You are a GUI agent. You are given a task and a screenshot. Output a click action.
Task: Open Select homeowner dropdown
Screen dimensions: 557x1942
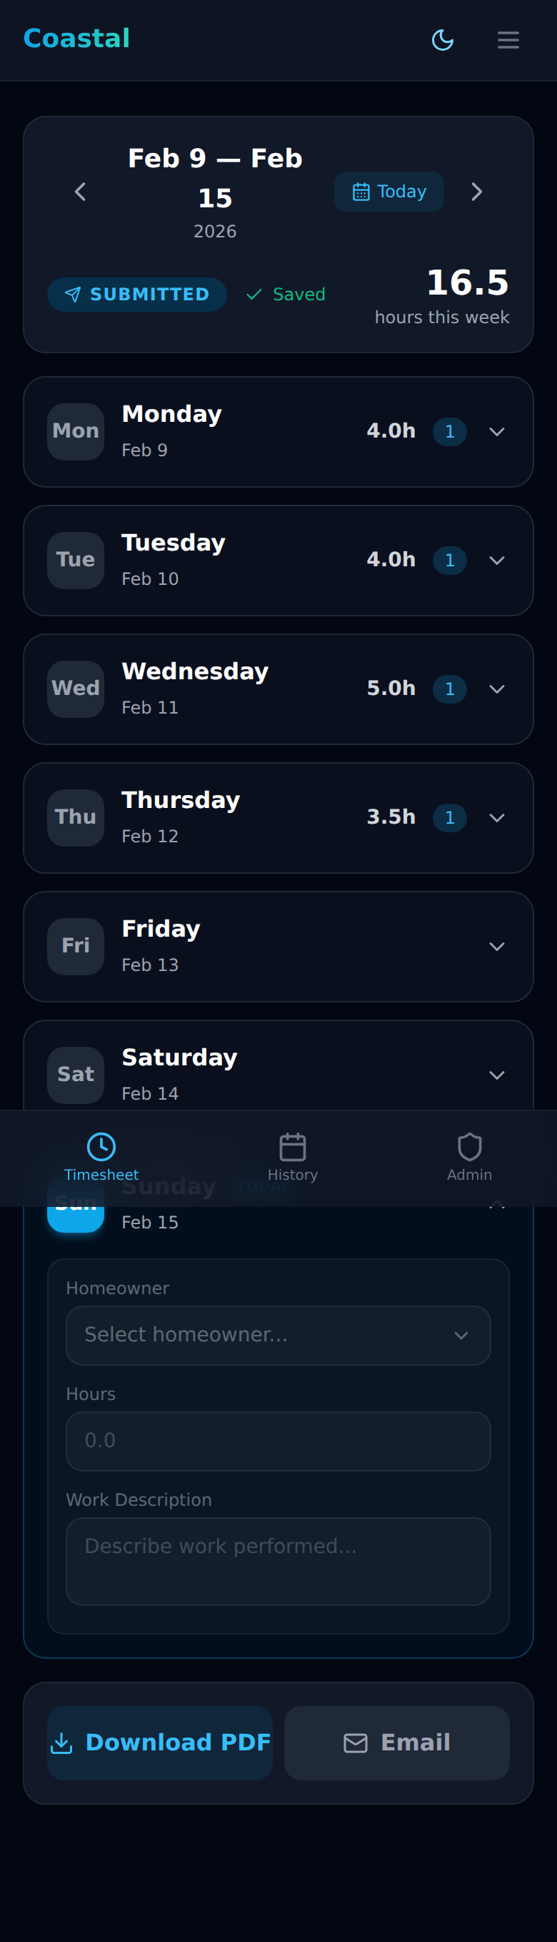(278, 1336)
